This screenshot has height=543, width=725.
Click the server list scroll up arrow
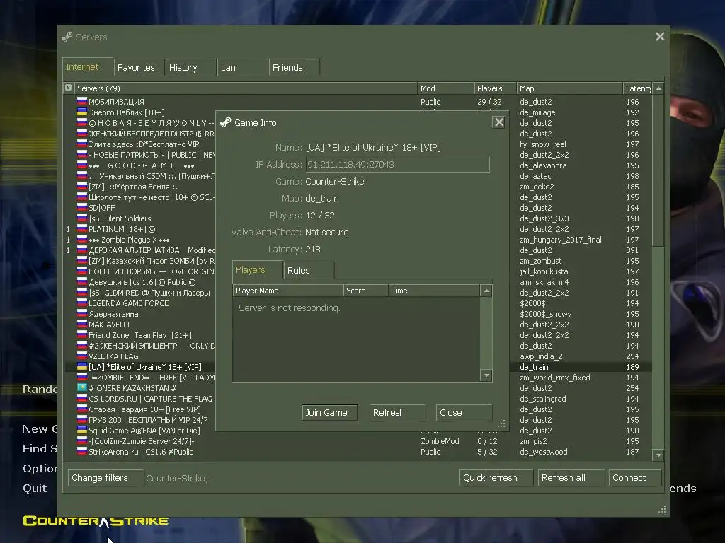pos(659,88)
